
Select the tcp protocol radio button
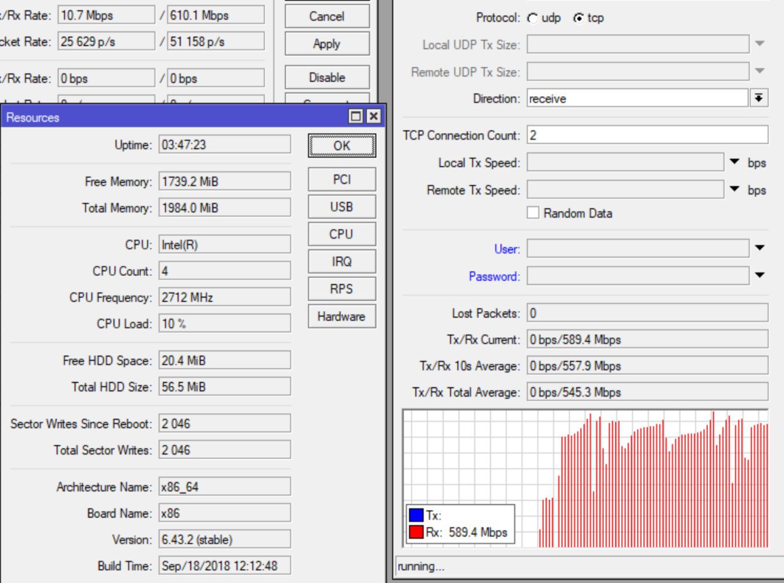(x=578, y=18)
